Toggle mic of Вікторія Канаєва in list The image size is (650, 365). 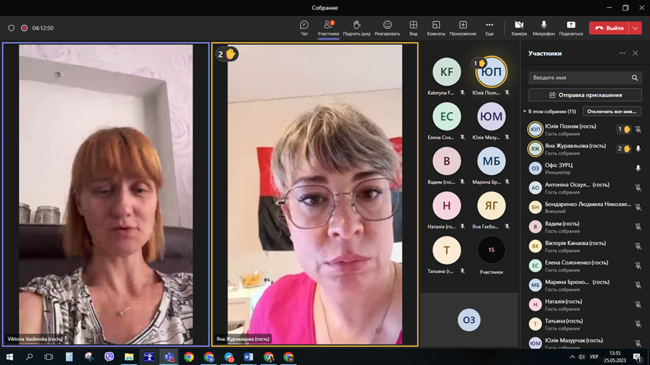(639, 246)
